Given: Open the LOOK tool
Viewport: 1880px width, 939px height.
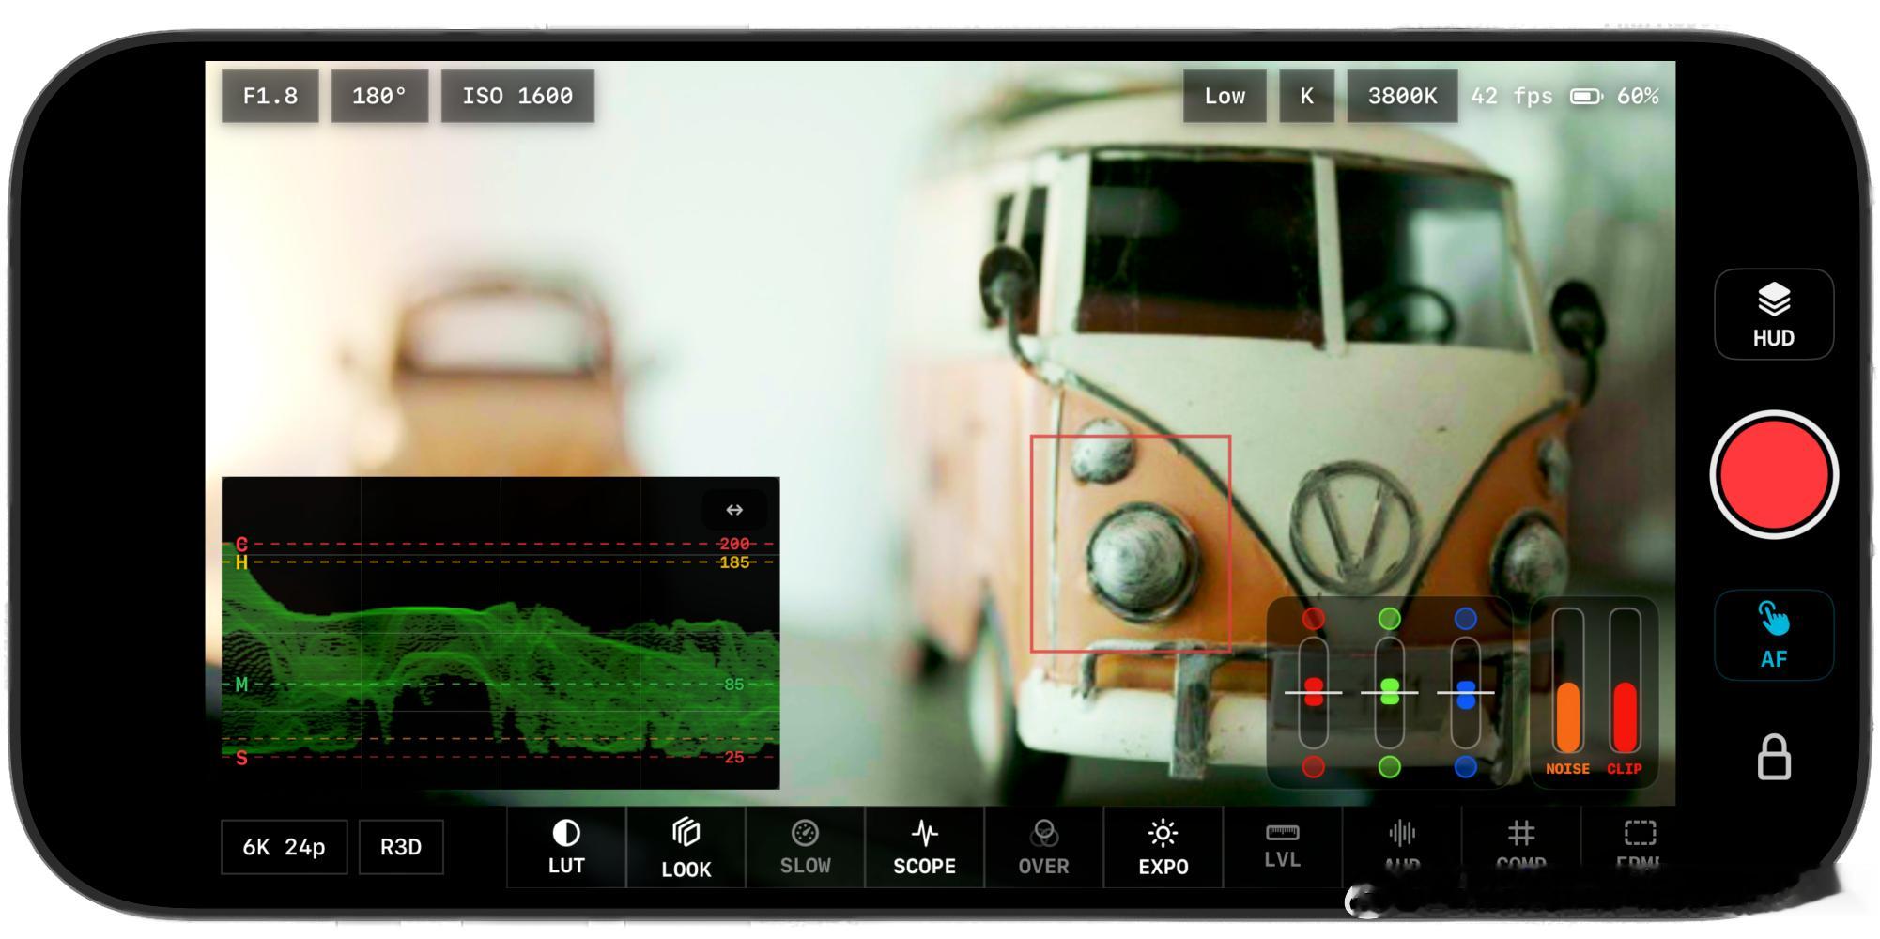Looking at the screenshot, I should (686, 847).
